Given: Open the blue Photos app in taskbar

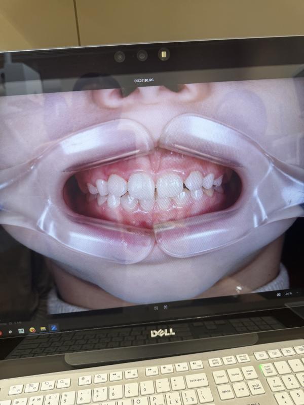Looking at the screenshot, I should 54,328.
